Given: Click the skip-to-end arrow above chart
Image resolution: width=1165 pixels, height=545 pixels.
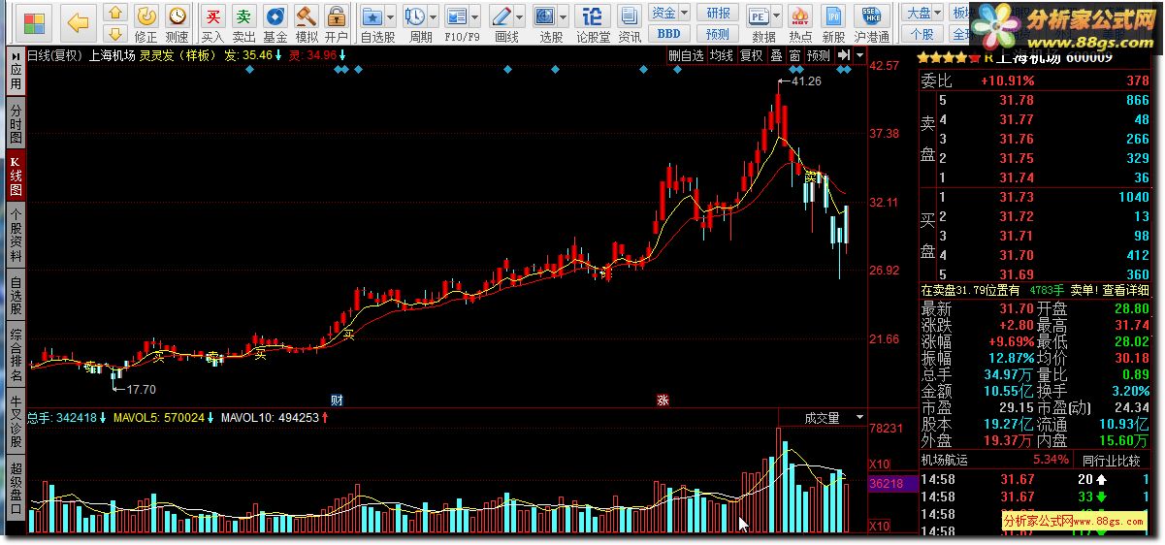Looking at the screenshot, I should pyautogui.click(x=845, y=56).
